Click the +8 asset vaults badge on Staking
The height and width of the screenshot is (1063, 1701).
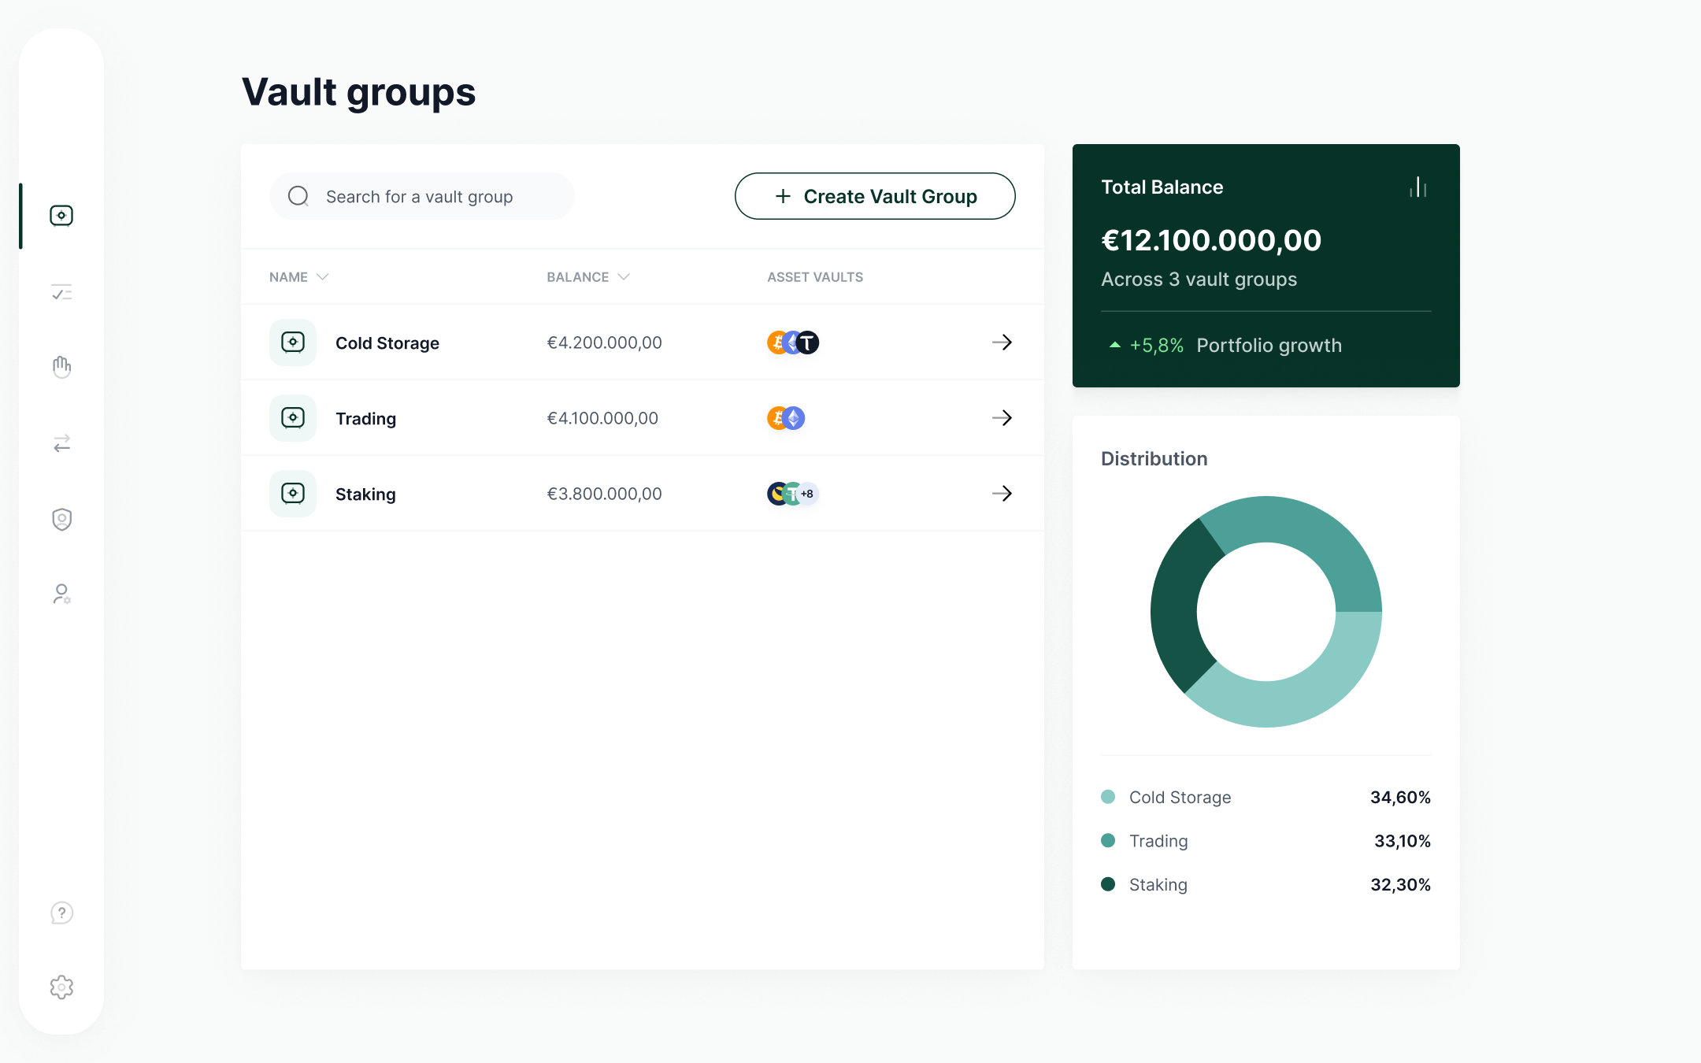point(808,494)
